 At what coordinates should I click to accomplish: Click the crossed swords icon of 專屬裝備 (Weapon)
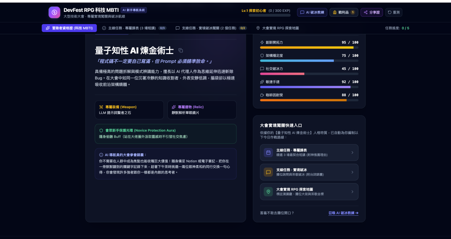(x=101, y=107)
